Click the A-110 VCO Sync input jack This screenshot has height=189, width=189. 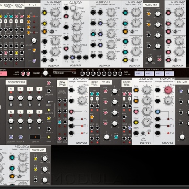pos(66,8)
